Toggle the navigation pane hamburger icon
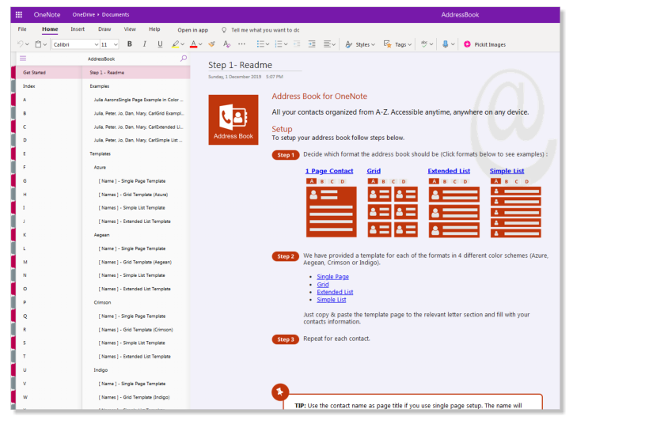 coord(23,59)
